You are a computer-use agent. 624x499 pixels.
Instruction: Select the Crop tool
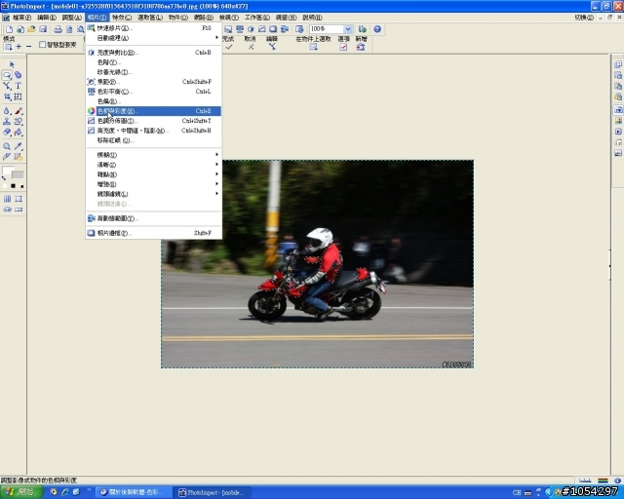[7, 96]
